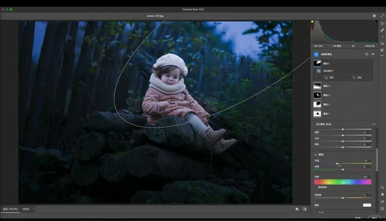Click the Subtract from mask button
Image resolution: width=386 pixels, height=221 pixels.
click(x=357, y=77)
